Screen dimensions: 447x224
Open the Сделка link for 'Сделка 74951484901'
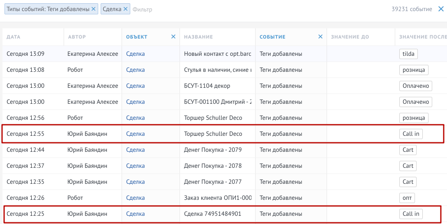(x=136, y=214)
